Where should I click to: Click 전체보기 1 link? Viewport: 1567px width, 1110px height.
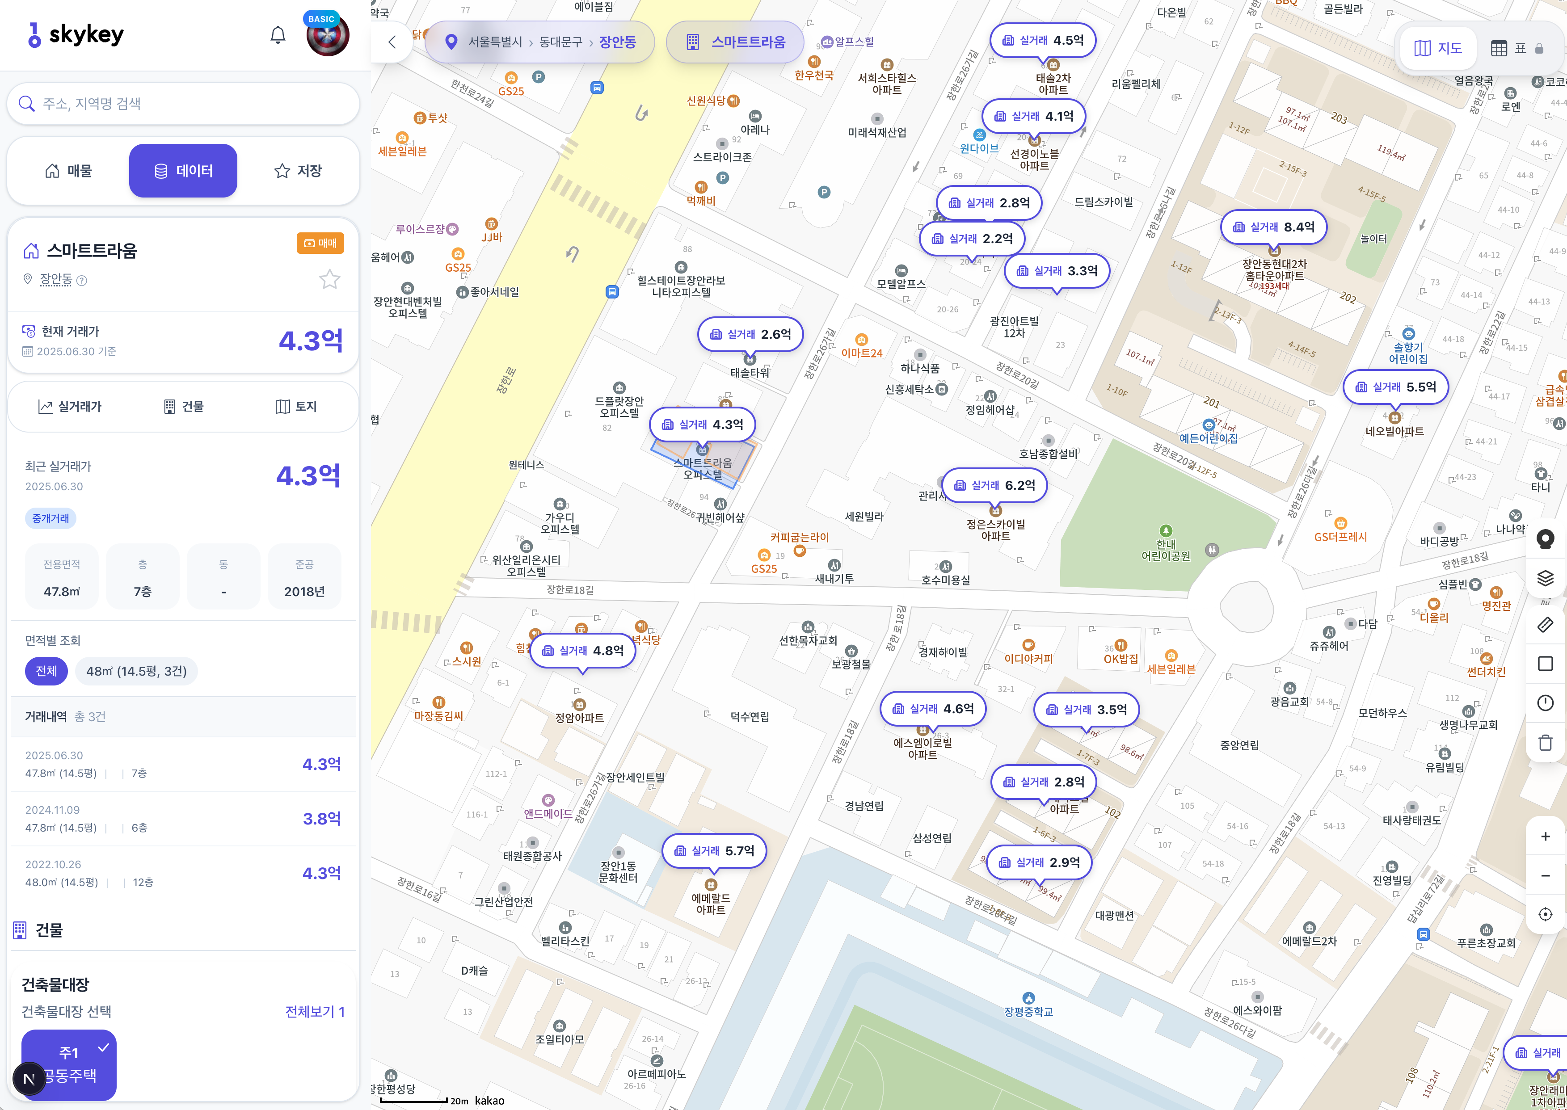point(315,1012)
